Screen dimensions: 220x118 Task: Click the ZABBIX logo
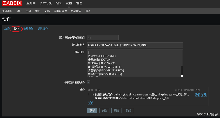(x=12, y=3)
